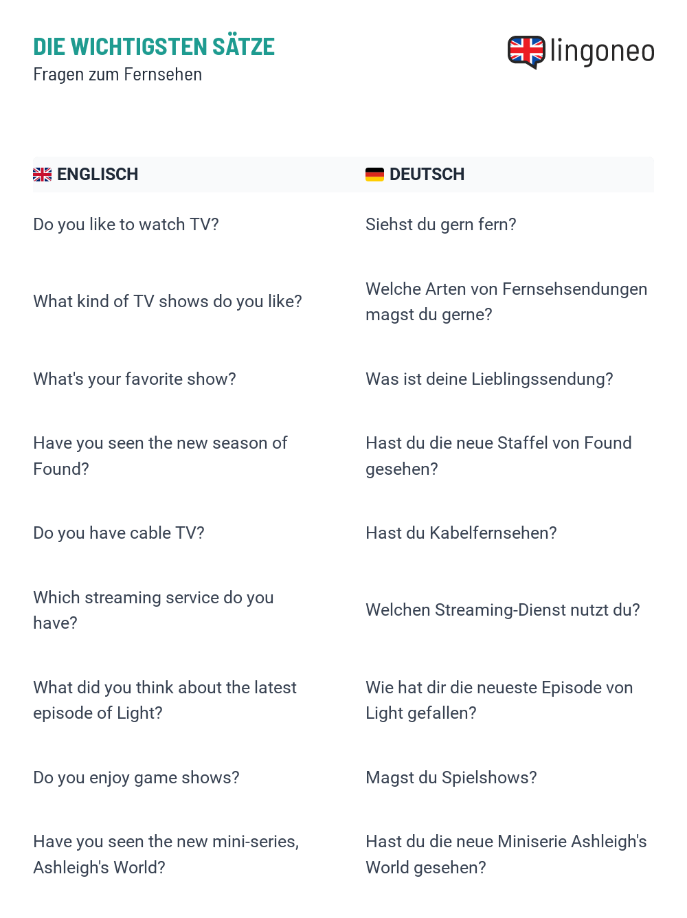Select the German phrase Siehst du gern fern?
The height and width of the screenshot is (918, 687).
pos(441,225)
